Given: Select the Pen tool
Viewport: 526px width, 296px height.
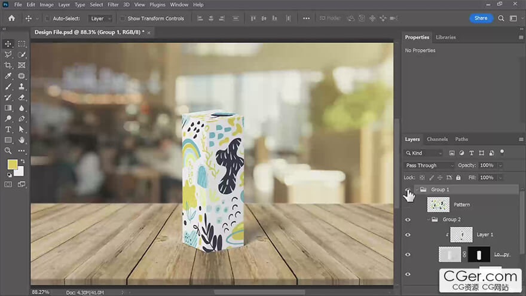Looking at the screenshot, I should point(22,118).
